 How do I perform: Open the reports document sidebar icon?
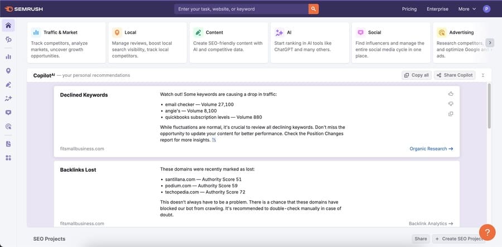coord(8,144)
